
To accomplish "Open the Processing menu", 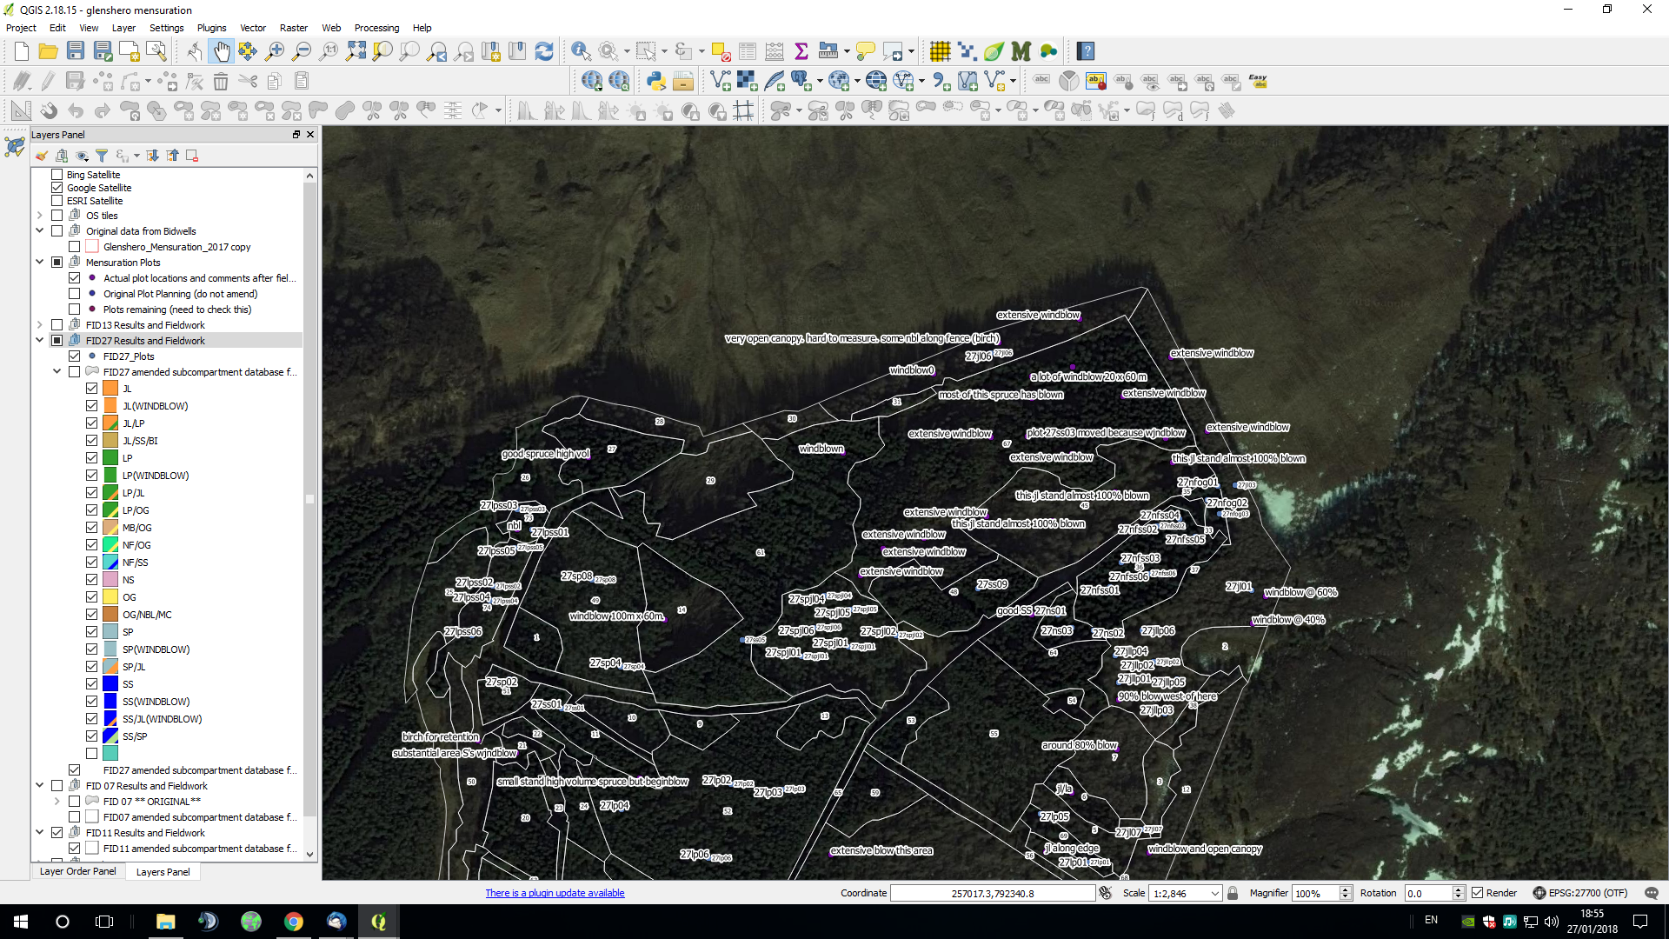I will (x=376, y=28).
